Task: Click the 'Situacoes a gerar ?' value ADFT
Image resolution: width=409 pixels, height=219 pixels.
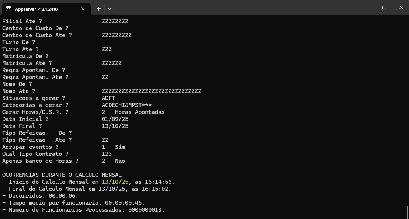Action: (108, 98)
